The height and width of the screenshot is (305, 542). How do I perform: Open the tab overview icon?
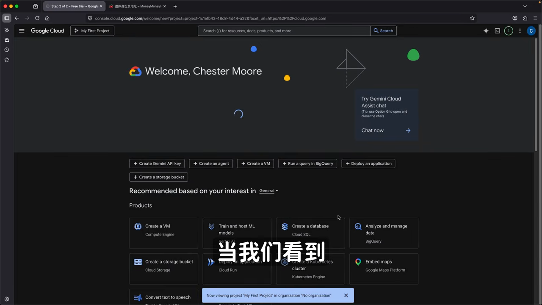coord(36,6)
